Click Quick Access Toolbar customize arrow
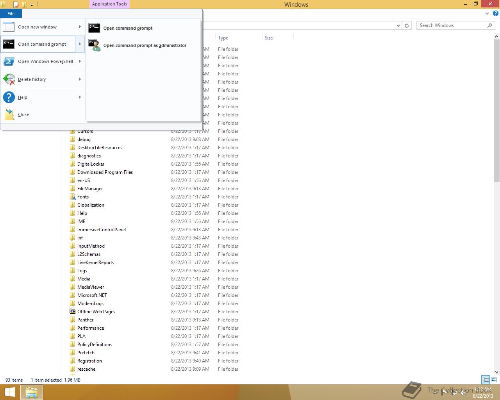 coord(32,5)
